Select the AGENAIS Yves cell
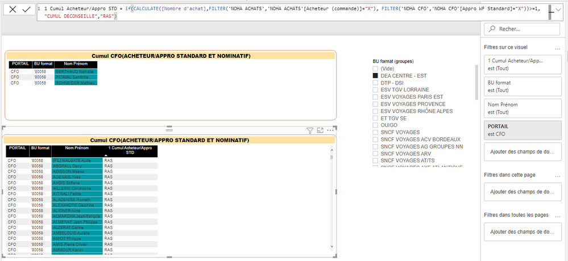Screen dimensions: 568x261 (x=77, y=177)
